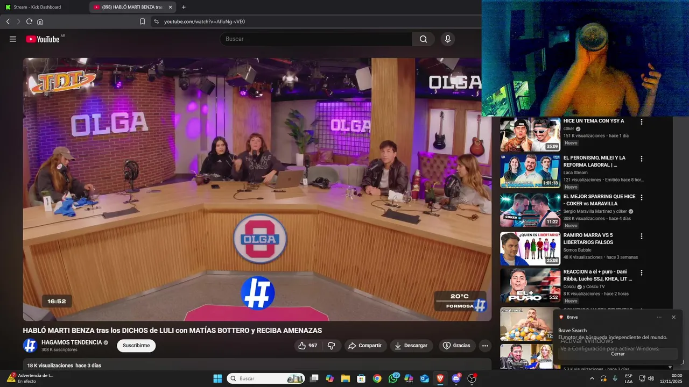
Task: Click the tray microphone icon
Action: 615,378
